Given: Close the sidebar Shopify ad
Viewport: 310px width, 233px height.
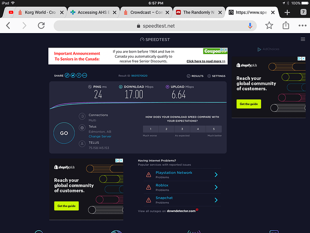Looking at the screenshot, I should click(x=303, y=59).
